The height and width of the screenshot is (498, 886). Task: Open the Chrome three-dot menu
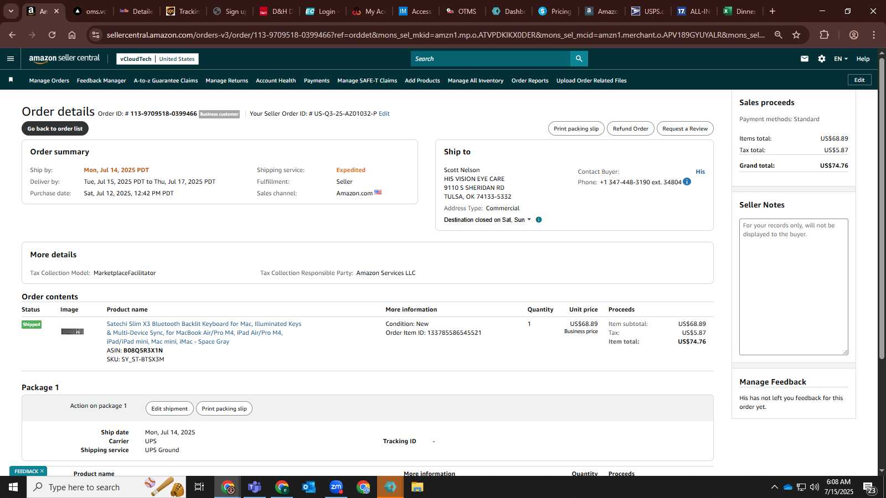(874, 35)
